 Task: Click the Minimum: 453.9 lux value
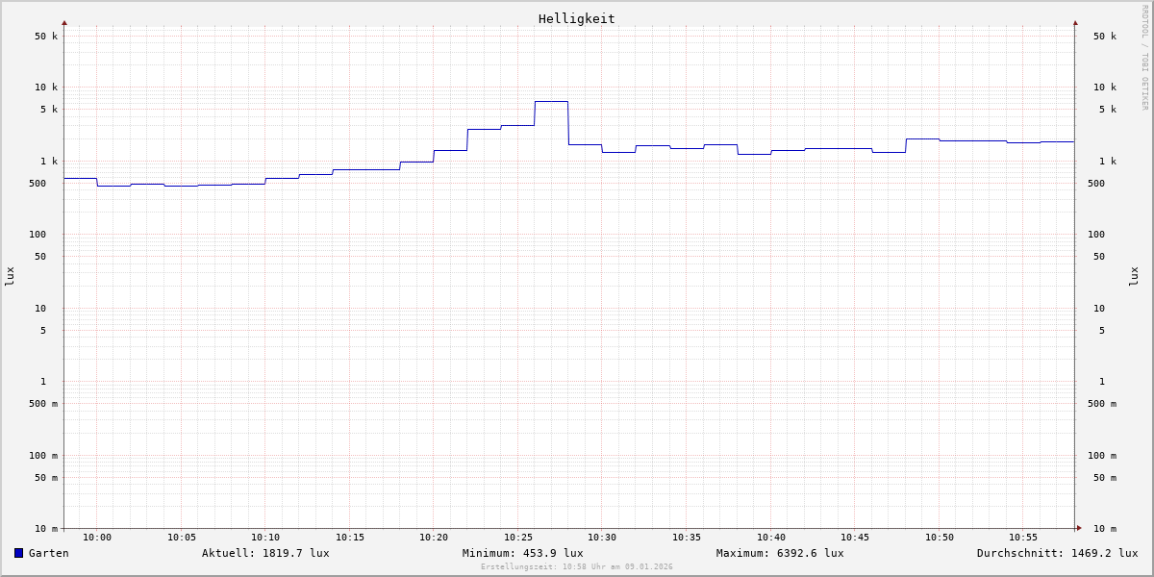[522, 553]
